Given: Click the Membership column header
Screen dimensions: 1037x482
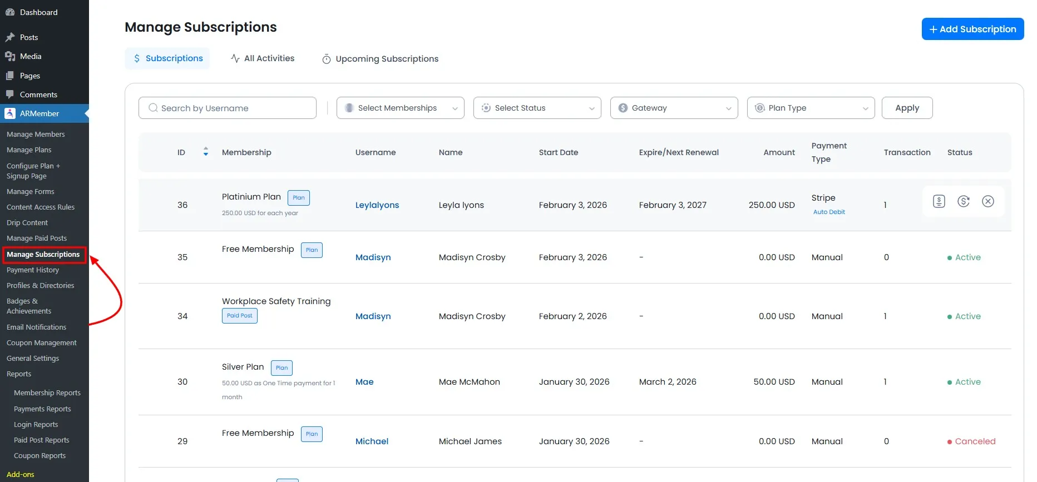Looking at the screenshot, I should click(246, 152).
